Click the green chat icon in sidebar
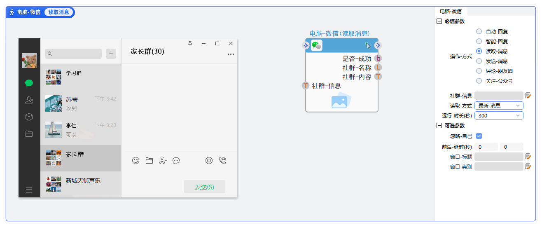This screenshot has width=542, height=225. [x=29, y=83]
